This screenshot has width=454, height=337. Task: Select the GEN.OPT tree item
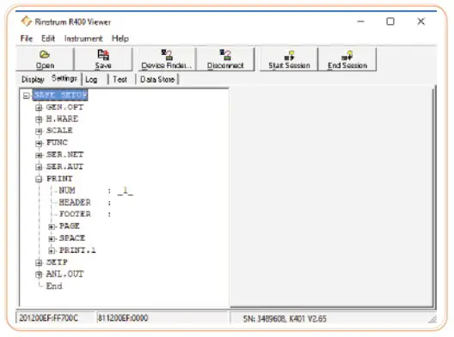pyautogui.click(x=64, y=107)
